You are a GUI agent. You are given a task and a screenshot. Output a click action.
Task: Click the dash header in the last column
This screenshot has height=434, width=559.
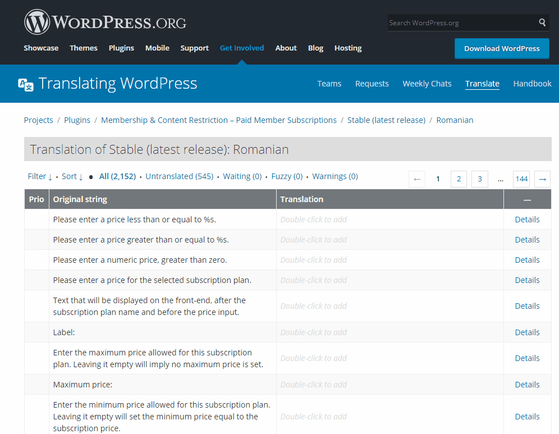[527, 200]
